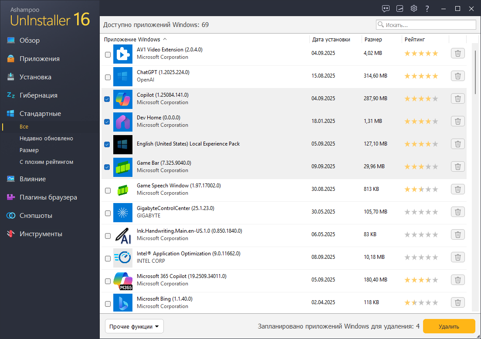Click the Microsoft 365 Copilot app icon
Screen dimensions: 481x339
pos(123,281)
